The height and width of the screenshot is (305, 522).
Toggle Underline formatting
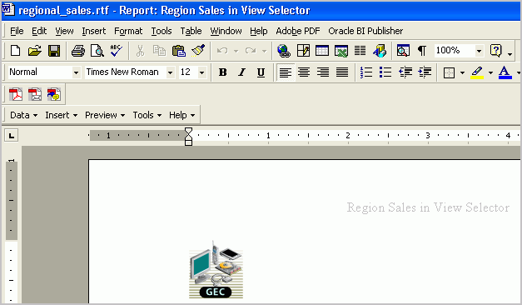(x=261, y=72)
